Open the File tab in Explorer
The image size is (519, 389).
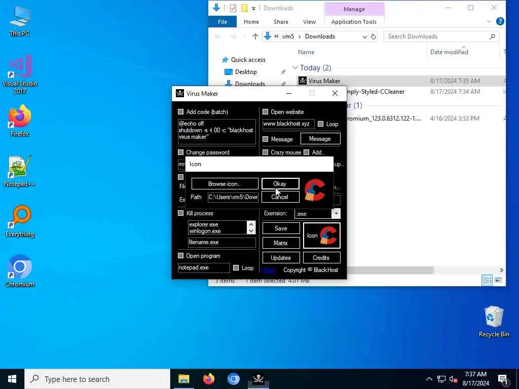pos(223,21)
